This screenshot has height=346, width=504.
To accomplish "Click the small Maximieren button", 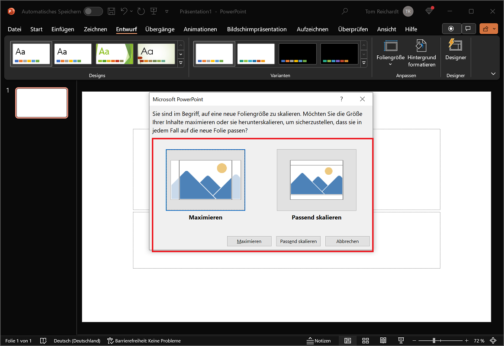I will 249,241.
